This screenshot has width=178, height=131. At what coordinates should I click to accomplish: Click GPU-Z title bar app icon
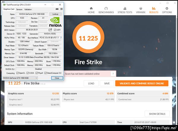pyautogui.click(x=4, y=5)
